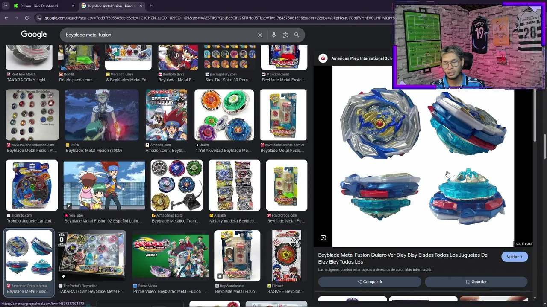
Task: Click the Flipkart source label
Action: [277, 286]
